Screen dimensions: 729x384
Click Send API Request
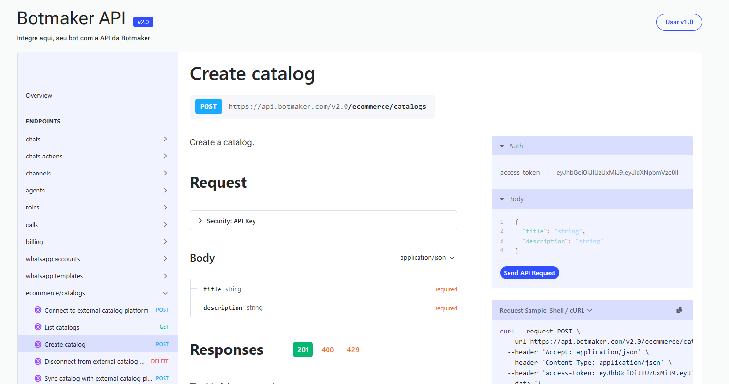click(x=529, y=273)
